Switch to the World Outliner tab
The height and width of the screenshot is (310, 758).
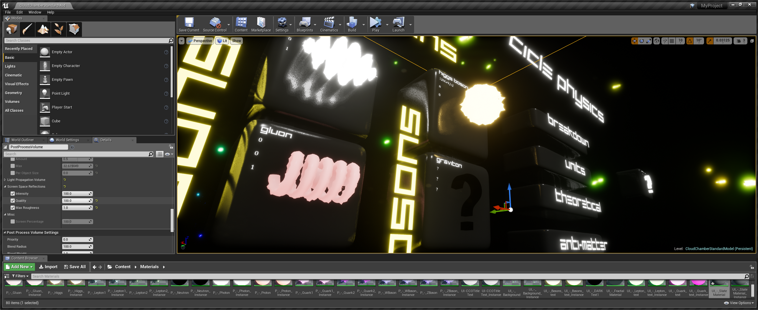coord(22,140)
